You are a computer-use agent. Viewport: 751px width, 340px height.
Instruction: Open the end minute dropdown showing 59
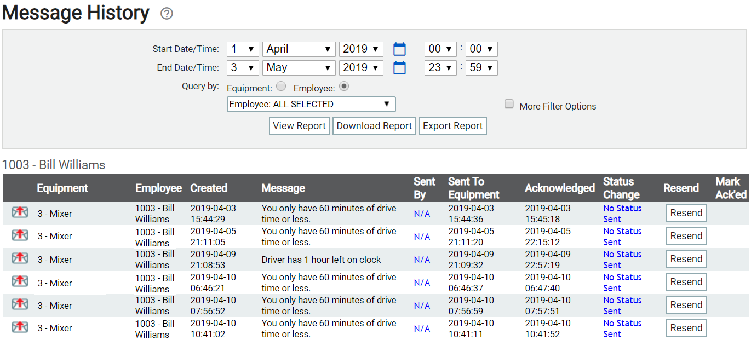[x=481, y=68]
